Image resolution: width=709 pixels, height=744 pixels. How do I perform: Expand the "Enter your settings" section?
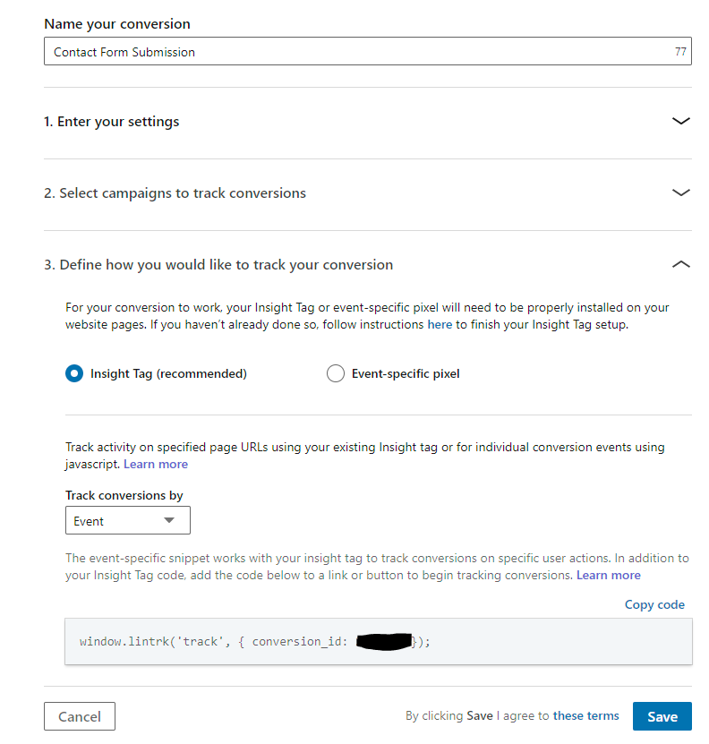coord(111,120)
